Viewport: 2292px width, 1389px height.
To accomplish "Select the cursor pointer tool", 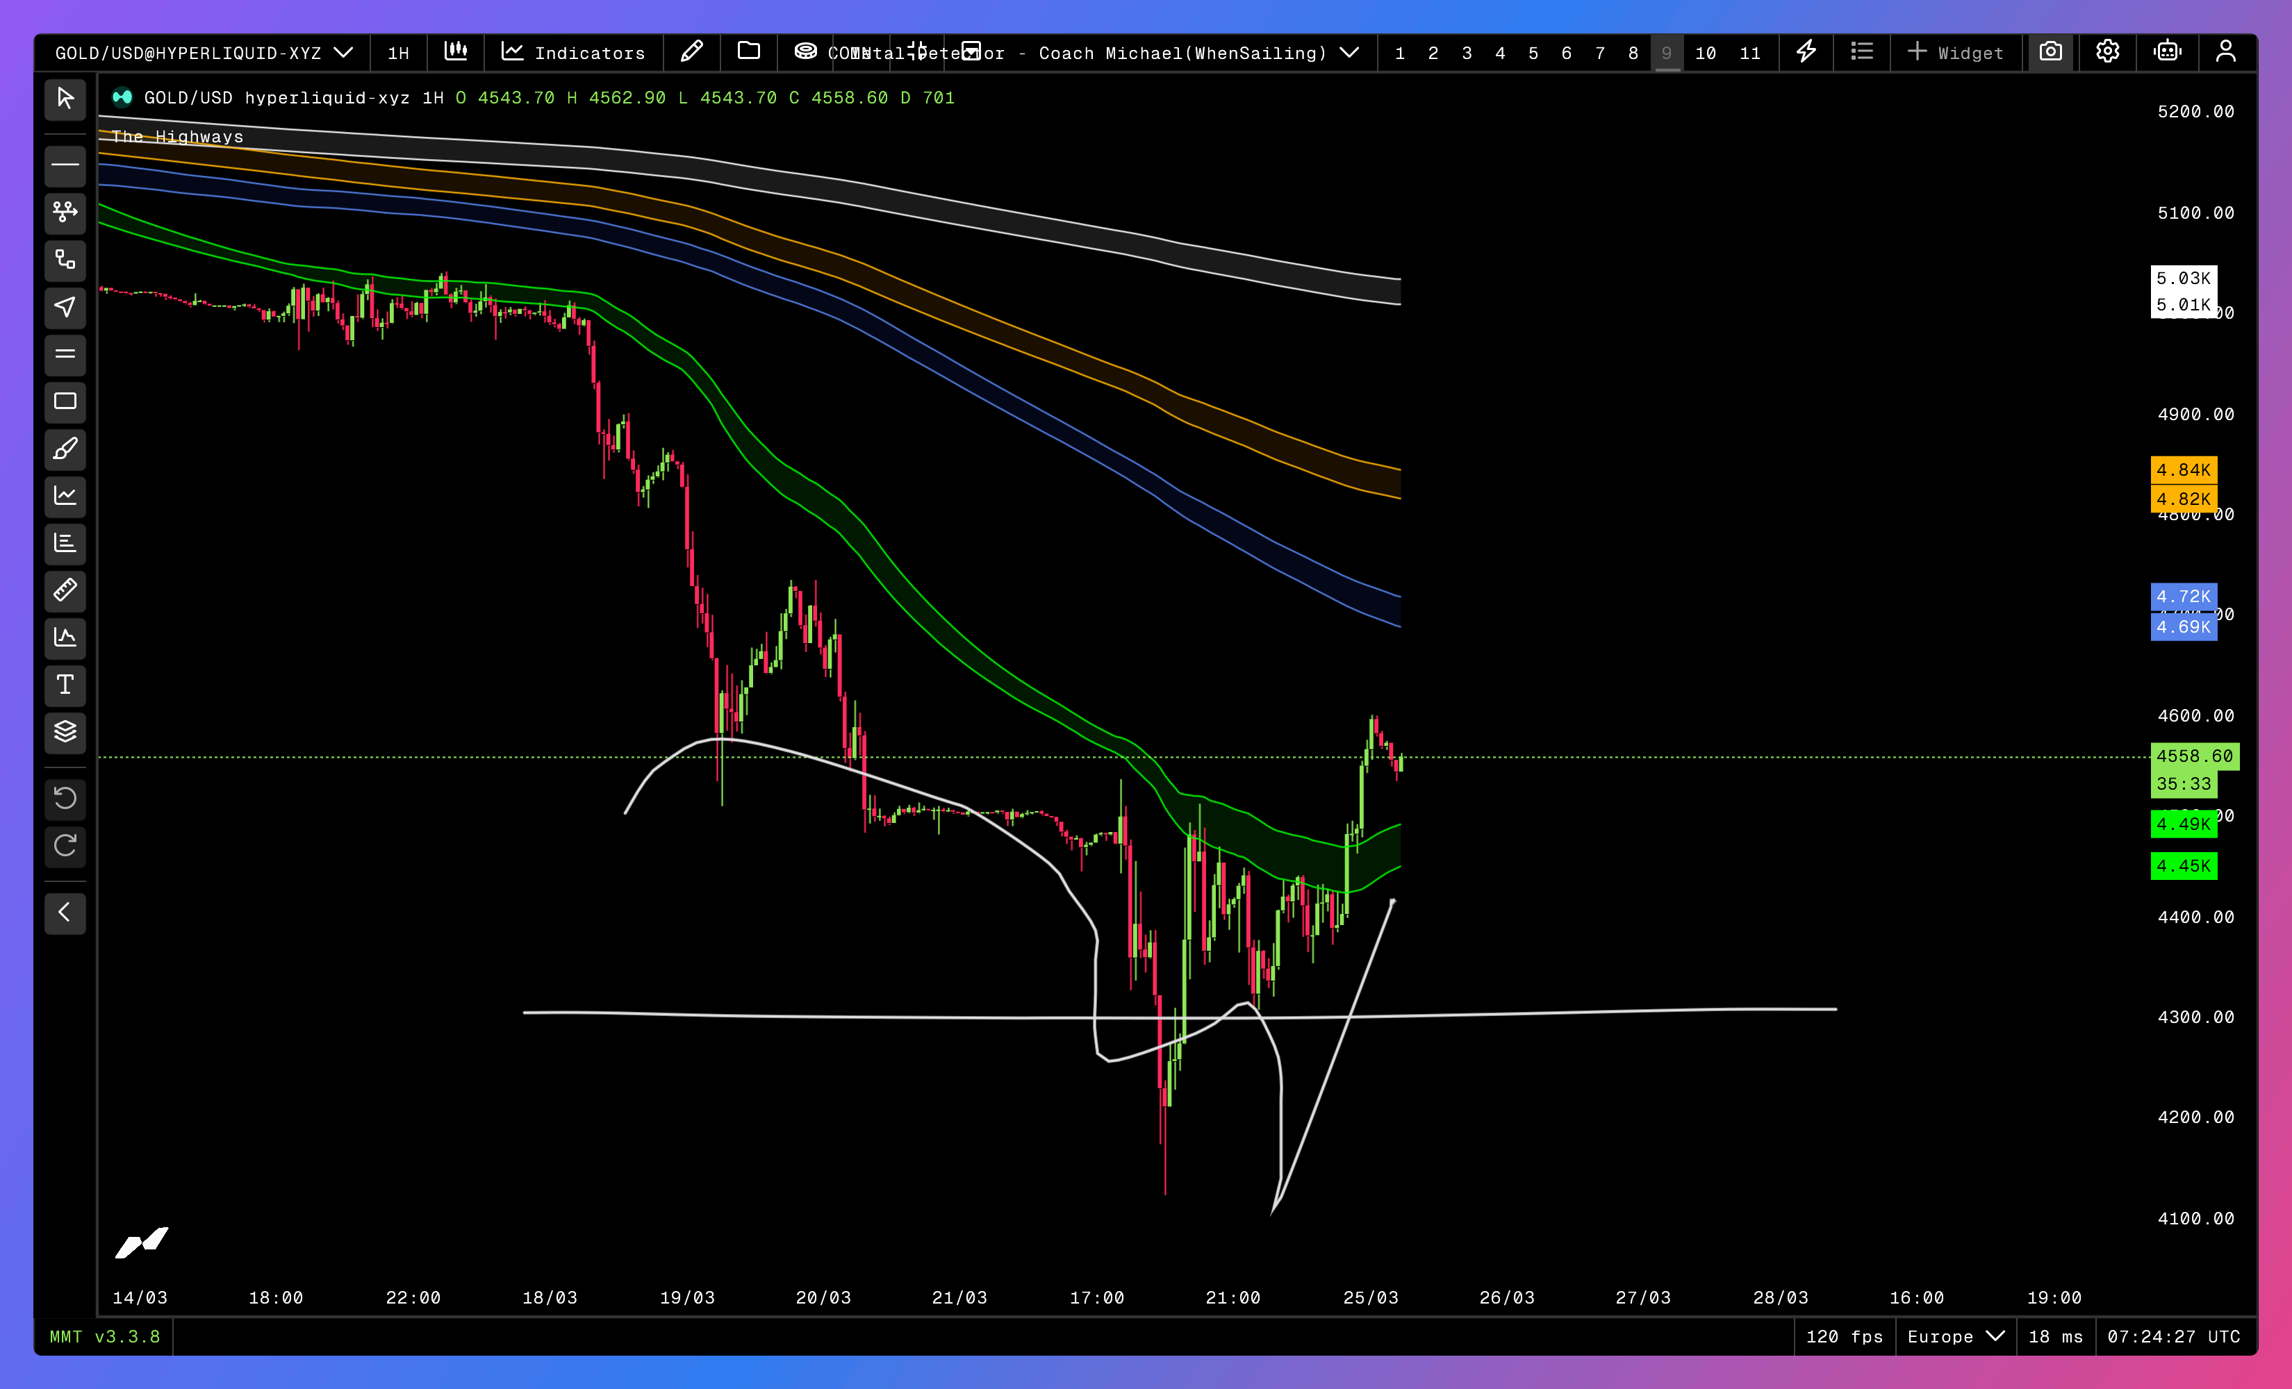I will 65,99.
